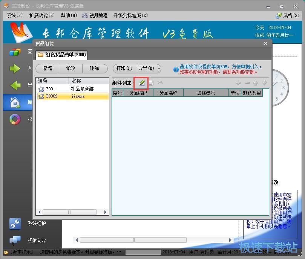Open the 初始向导 monitors icon
The image size is (305, 259).
pos(15,240)
